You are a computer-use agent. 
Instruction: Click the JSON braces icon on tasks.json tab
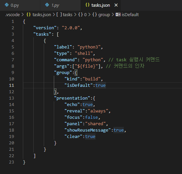tap(87, 5)
